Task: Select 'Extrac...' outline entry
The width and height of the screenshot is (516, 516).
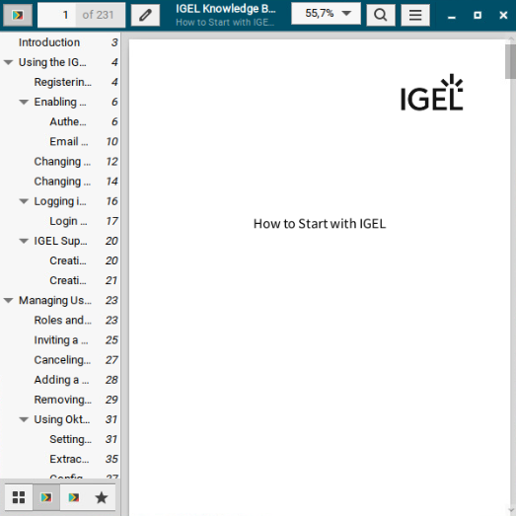Action: coord(69,459)
